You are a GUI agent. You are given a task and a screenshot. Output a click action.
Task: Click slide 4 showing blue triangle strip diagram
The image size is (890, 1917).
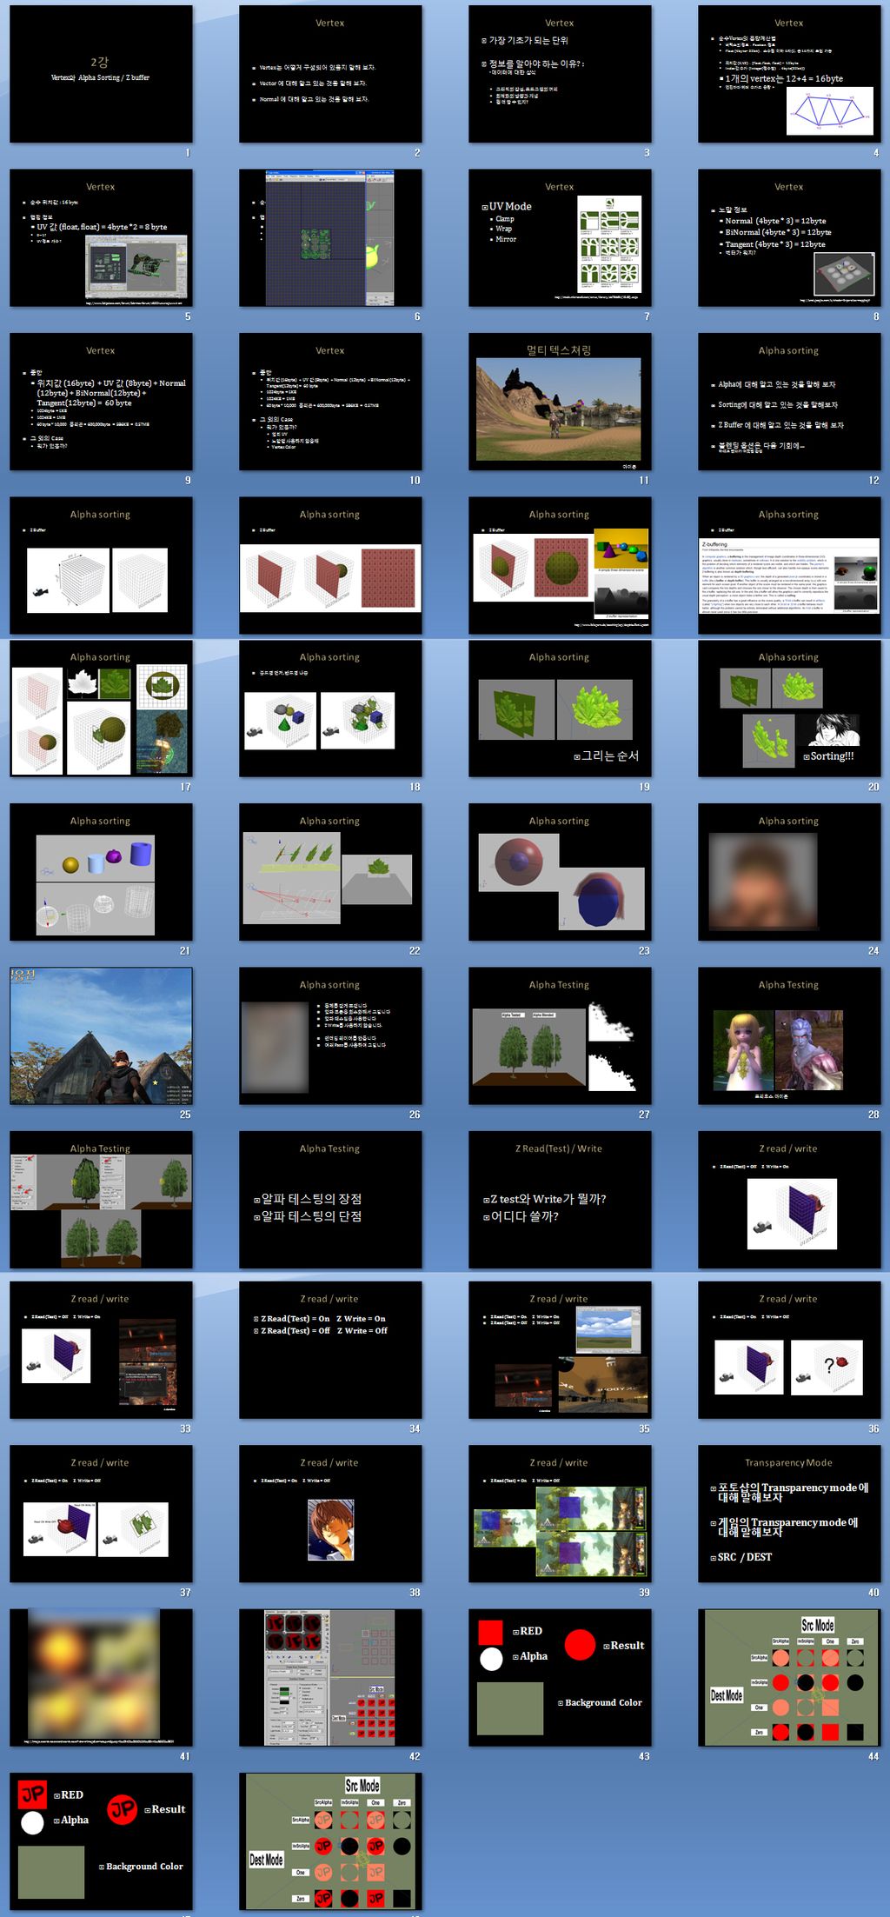pos(789,74)
